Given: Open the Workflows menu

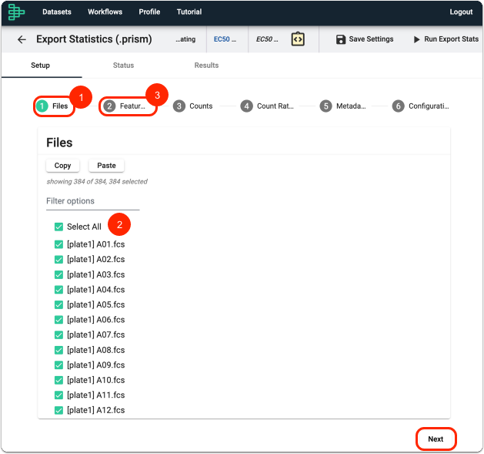Looking at the screenshot, I should pos(105,12).
